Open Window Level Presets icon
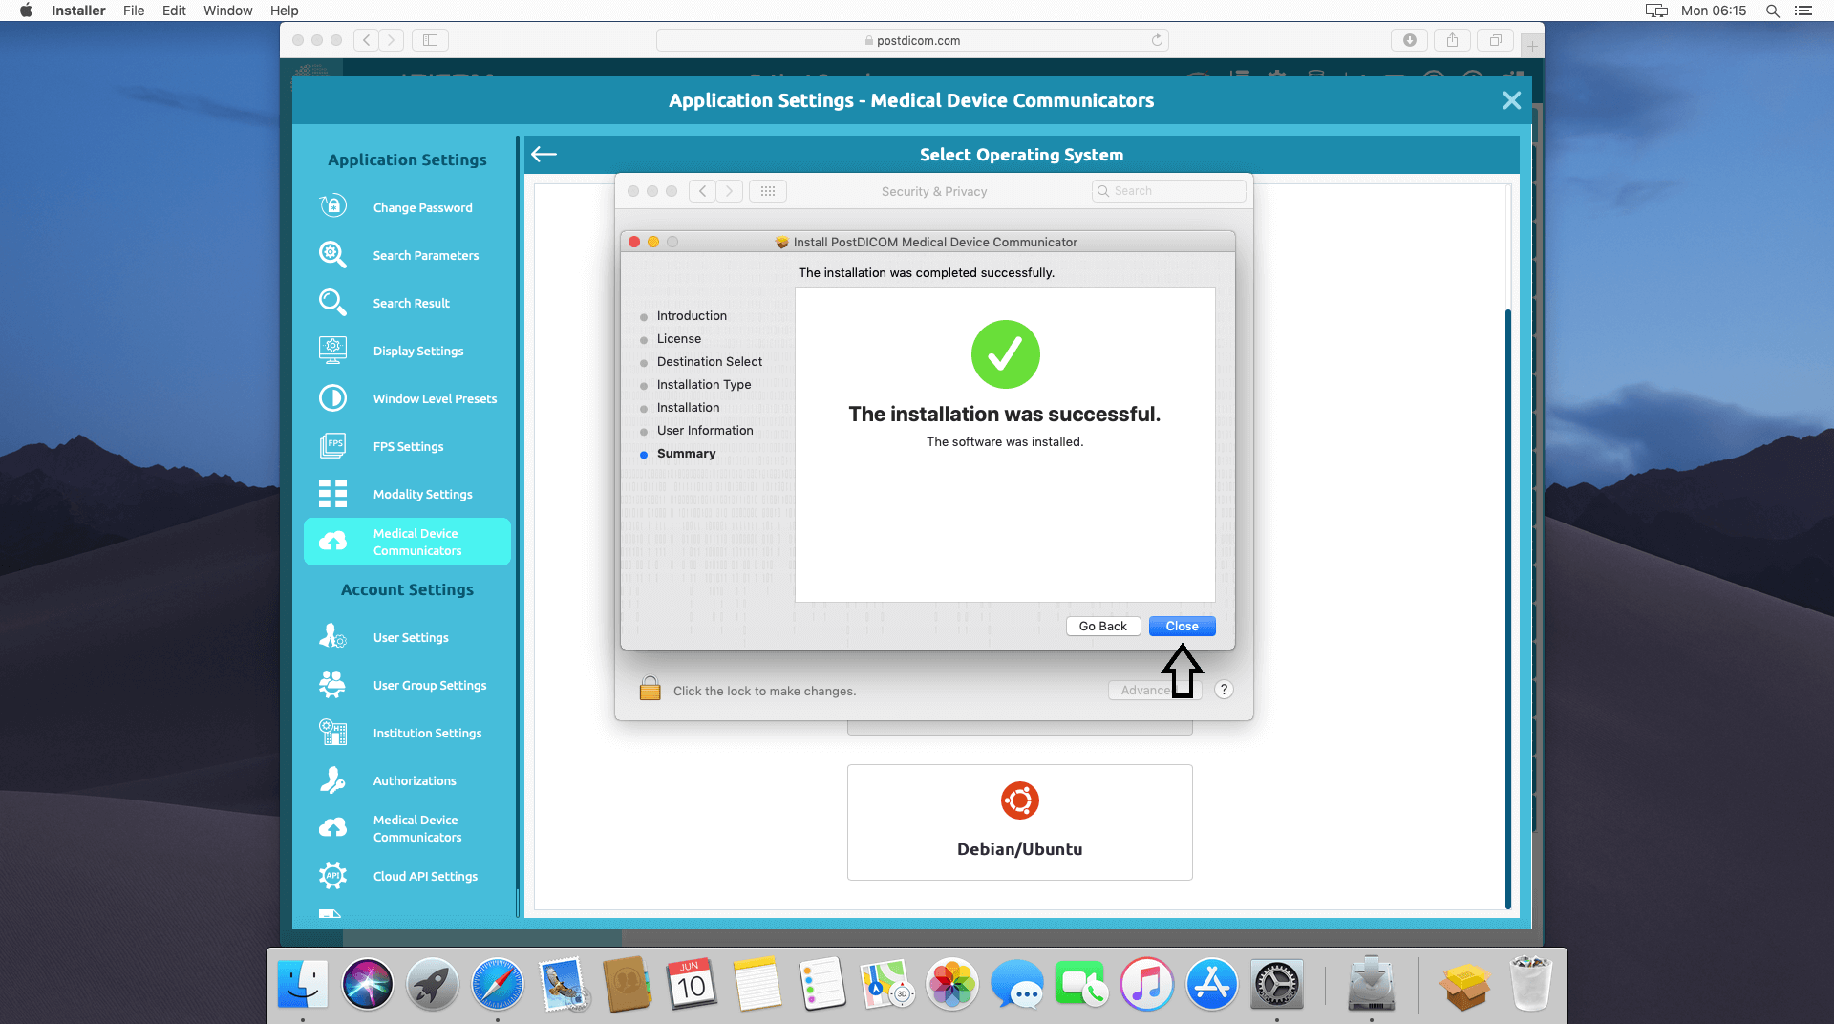Viewport: 1834px width, 1024px height. [x=332, y=397]
